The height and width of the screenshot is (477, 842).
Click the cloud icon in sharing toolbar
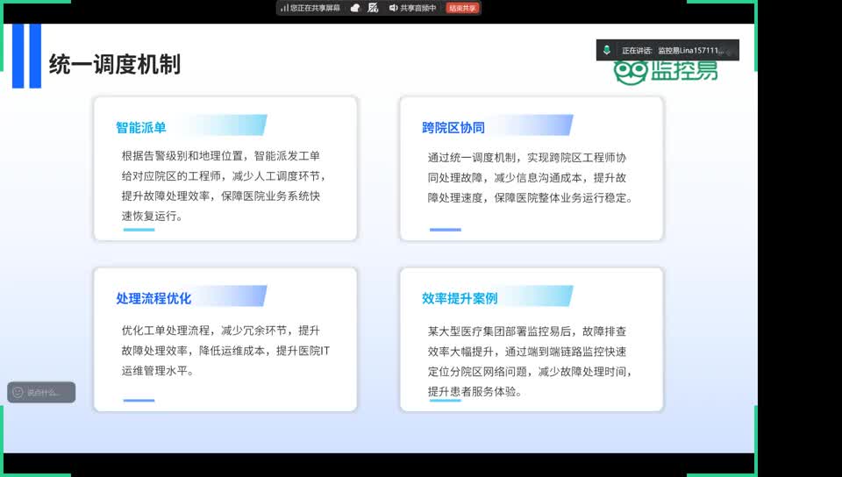[354, 8]
